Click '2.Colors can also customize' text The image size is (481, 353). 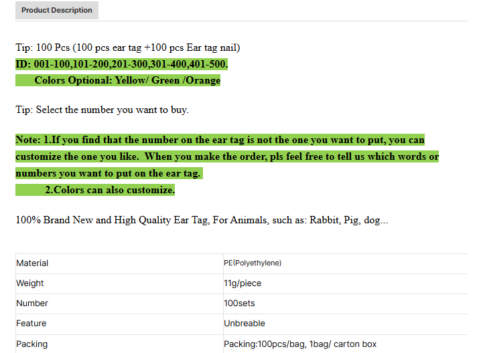[110, 190]
